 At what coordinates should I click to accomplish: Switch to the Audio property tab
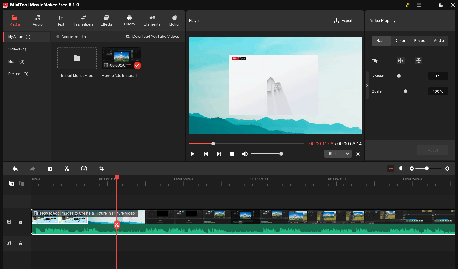coord(439,41)
